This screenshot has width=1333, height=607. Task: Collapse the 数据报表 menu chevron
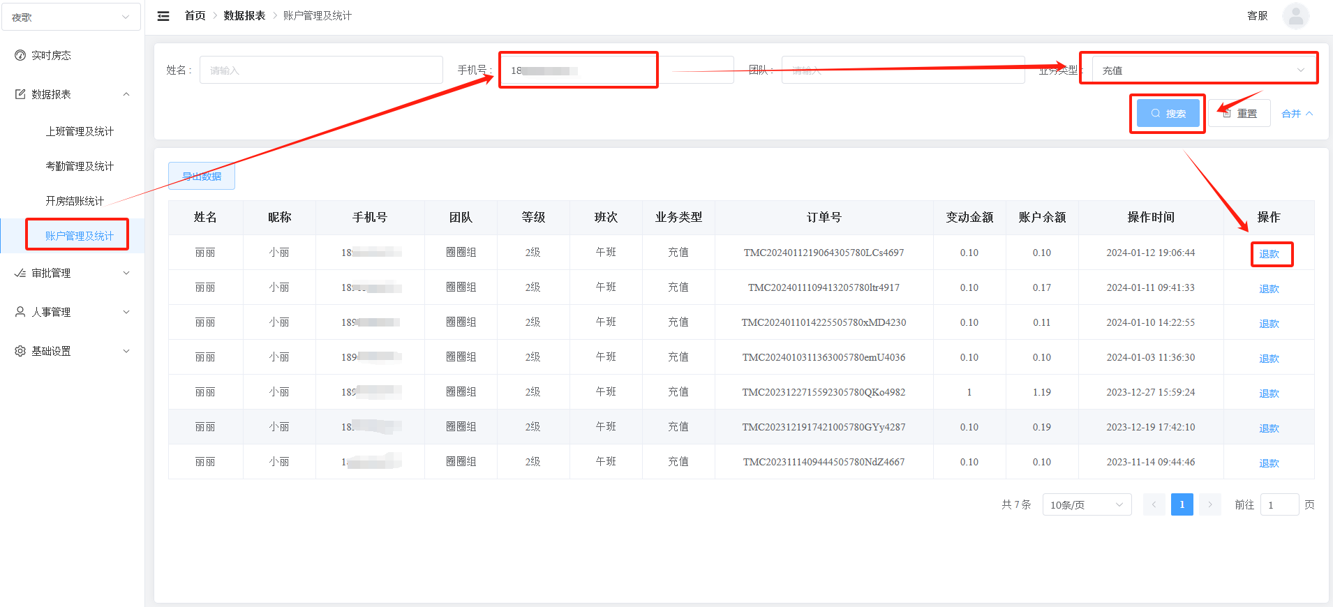126,94
